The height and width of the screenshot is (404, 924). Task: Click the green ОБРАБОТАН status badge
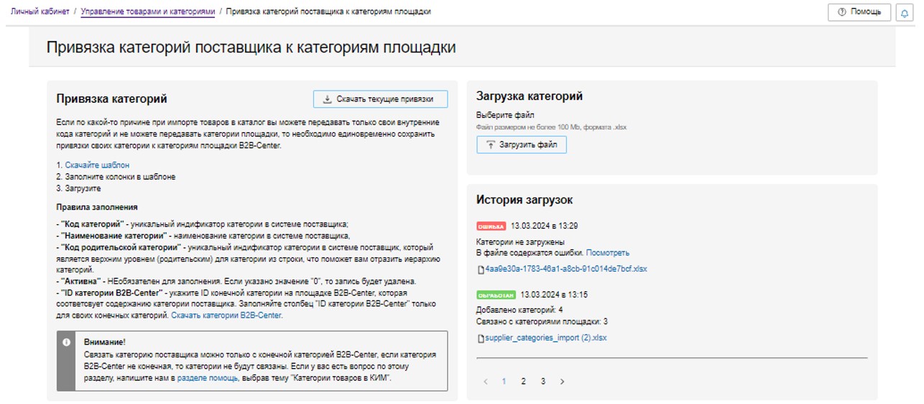496,295
